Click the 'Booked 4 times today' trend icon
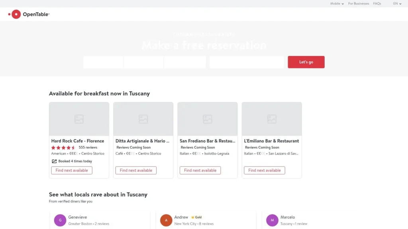 point(54,161)
